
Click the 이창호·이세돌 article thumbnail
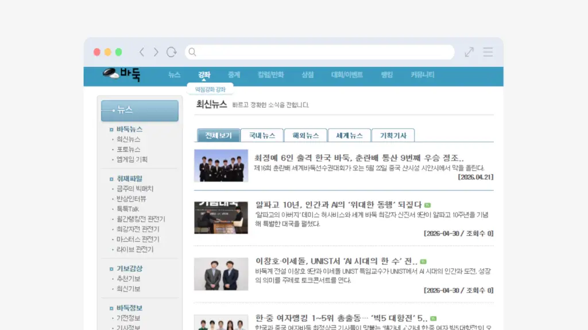click(221, 274)
